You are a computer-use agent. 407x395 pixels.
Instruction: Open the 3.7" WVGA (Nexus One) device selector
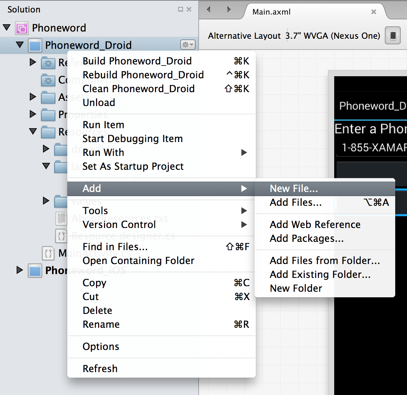click(x=333, y=36)
